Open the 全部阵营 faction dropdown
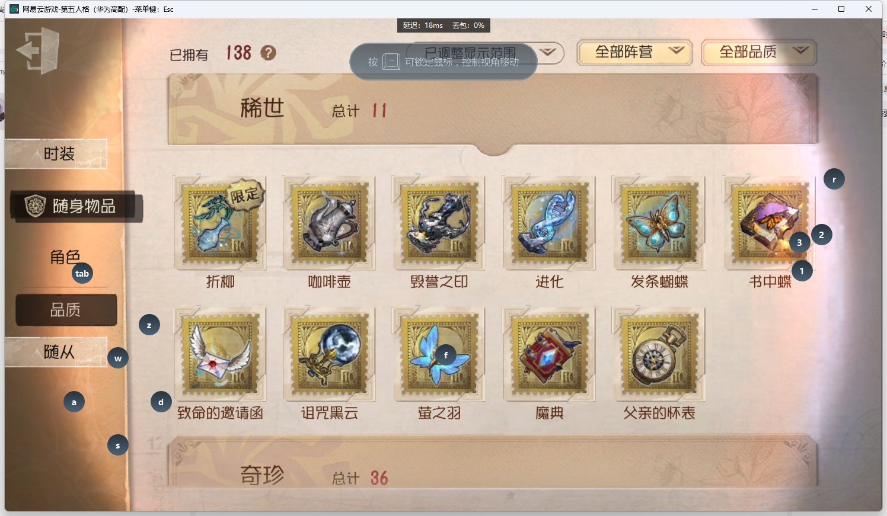The width and height of the screenshot is (887, 516). pos(634,53)
